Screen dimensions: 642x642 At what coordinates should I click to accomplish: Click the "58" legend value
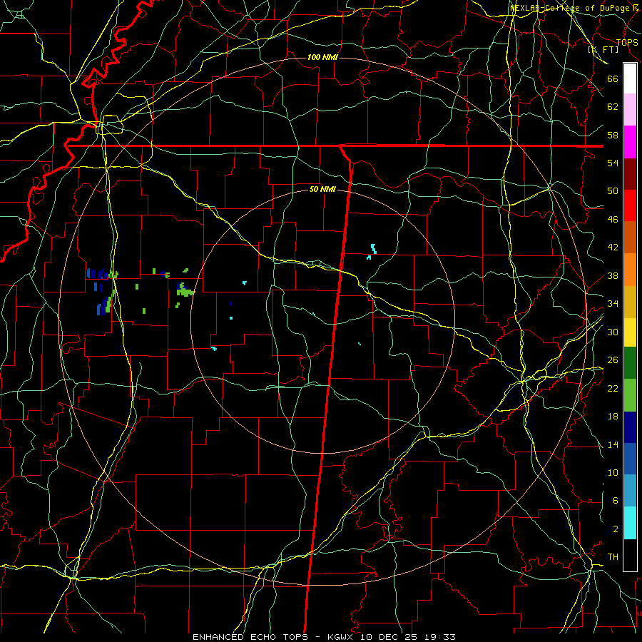tap(613, 135)
